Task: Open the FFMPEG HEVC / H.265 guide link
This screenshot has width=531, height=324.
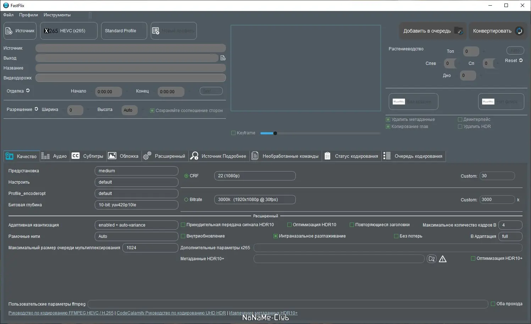Action: (61, 313)
